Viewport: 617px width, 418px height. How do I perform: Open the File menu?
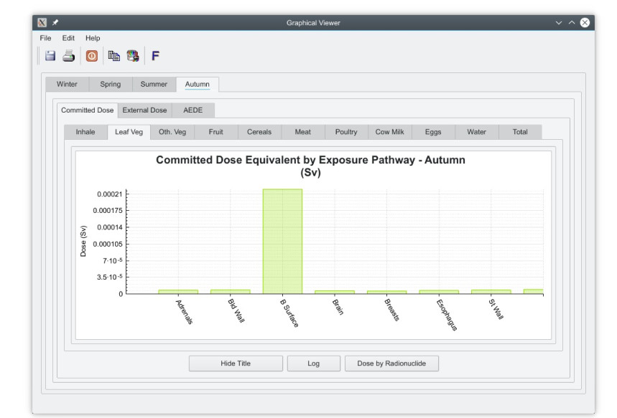click(x=46, y=38)
